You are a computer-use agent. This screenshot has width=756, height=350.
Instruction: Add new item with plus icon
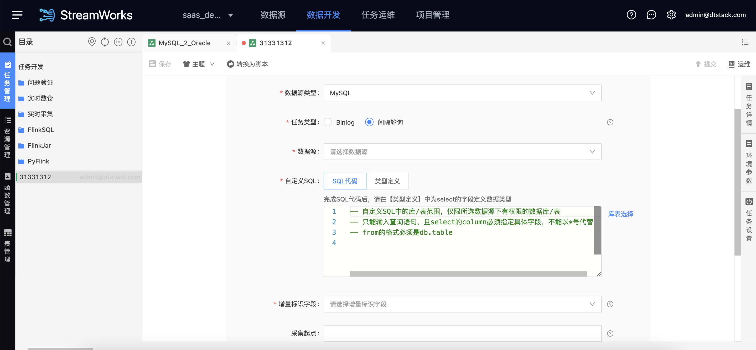131,42
